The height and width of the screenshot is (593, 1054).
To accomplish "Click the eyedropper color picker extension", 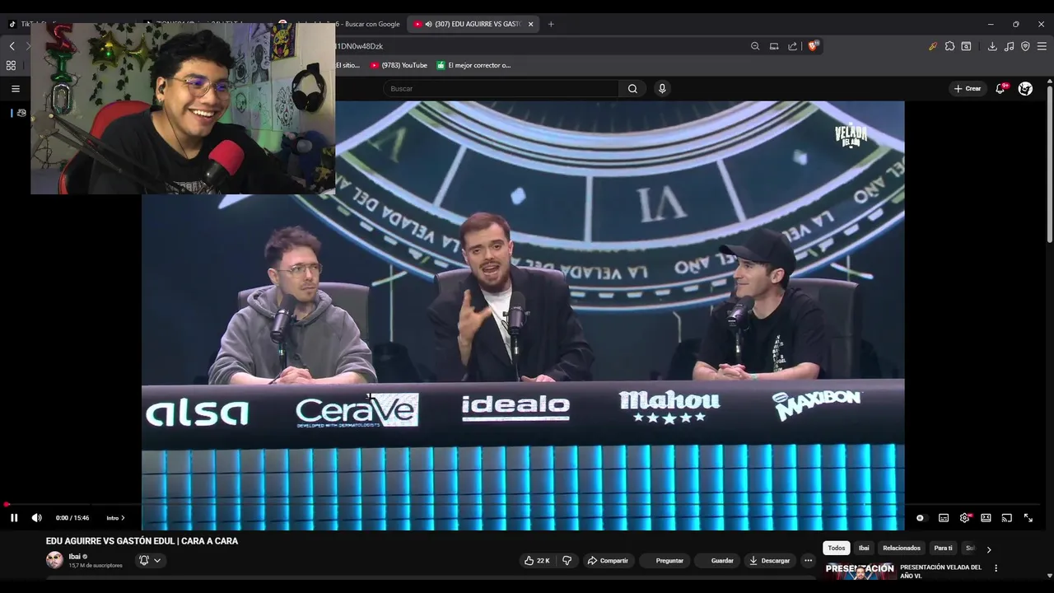I will 933,46.
